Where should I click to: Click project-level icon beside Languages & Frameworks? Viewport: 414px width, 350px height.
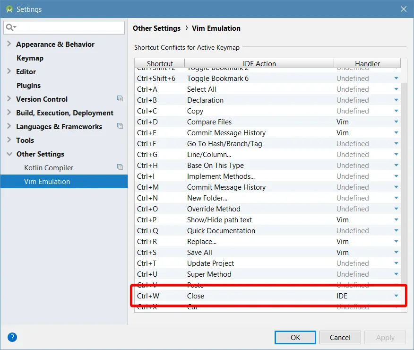[x=120, y=126]
